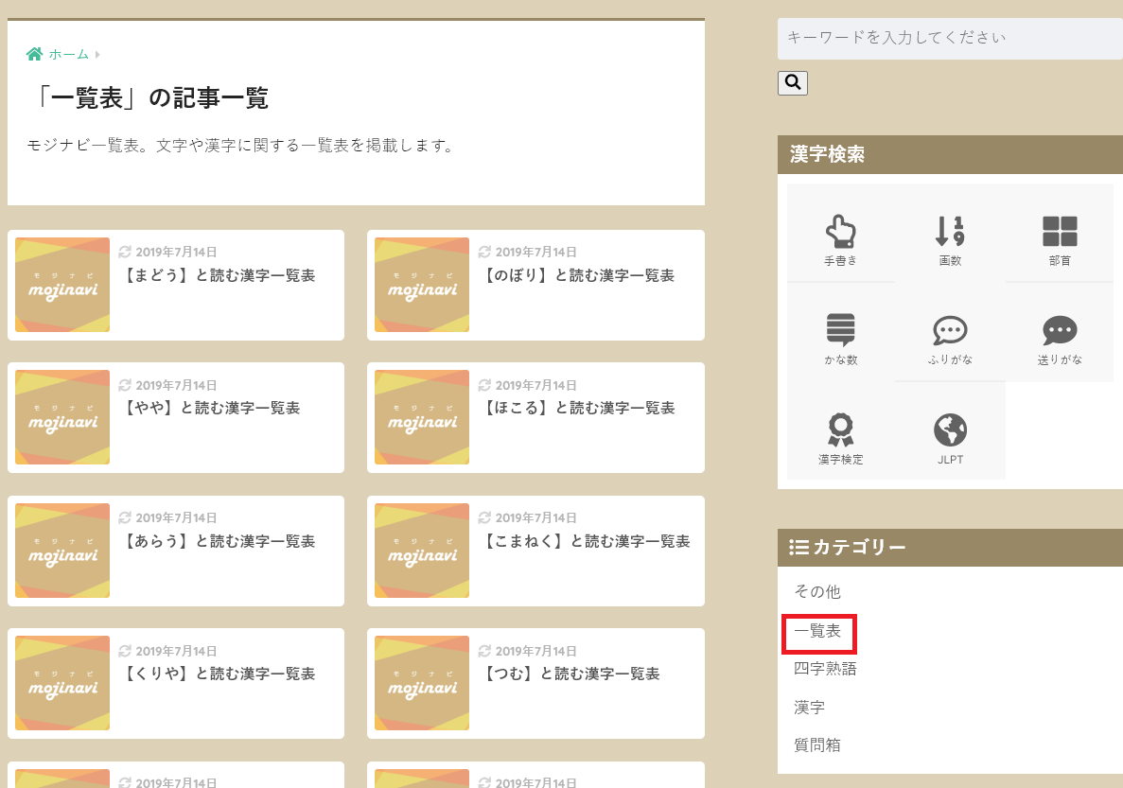
Task: Select the 一覧表 category
Action: (817, 631)
